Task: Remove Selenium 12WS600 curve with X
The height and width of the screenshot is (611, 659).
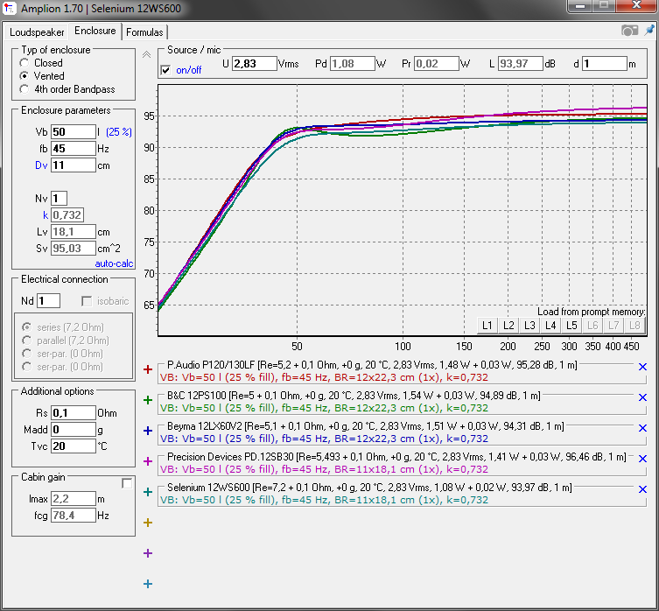Action: (642, 489)
